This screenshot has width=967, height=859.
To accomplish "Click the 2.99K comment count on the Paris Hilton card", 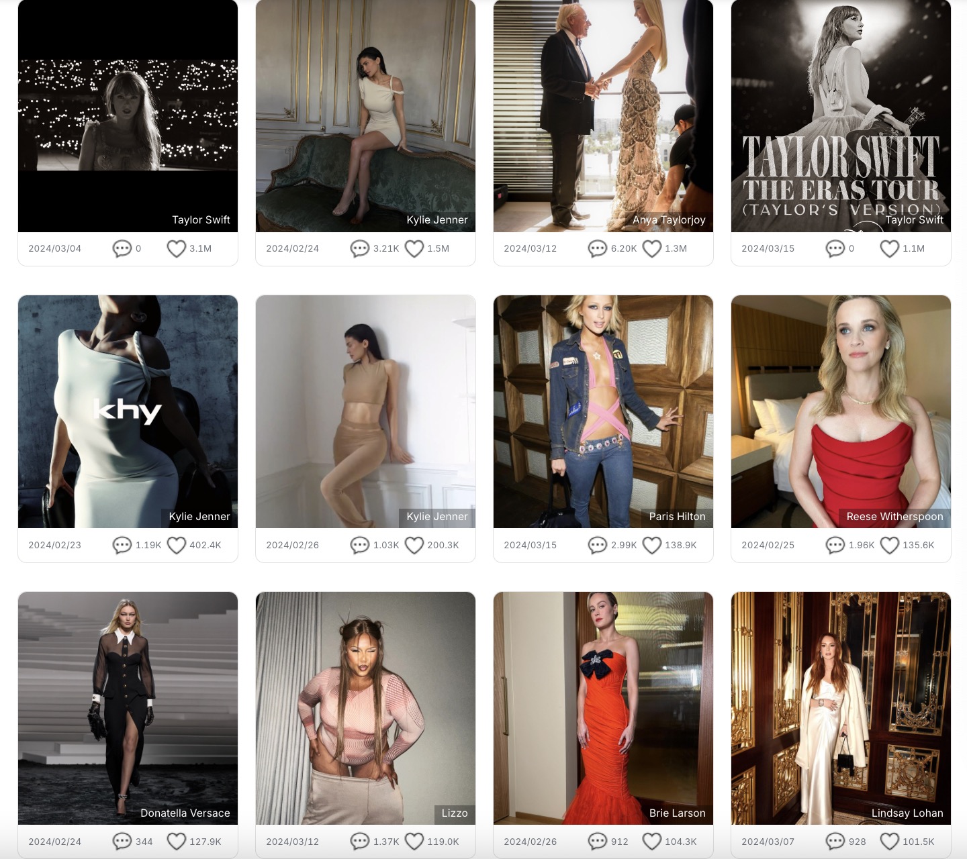I will 624,546.
